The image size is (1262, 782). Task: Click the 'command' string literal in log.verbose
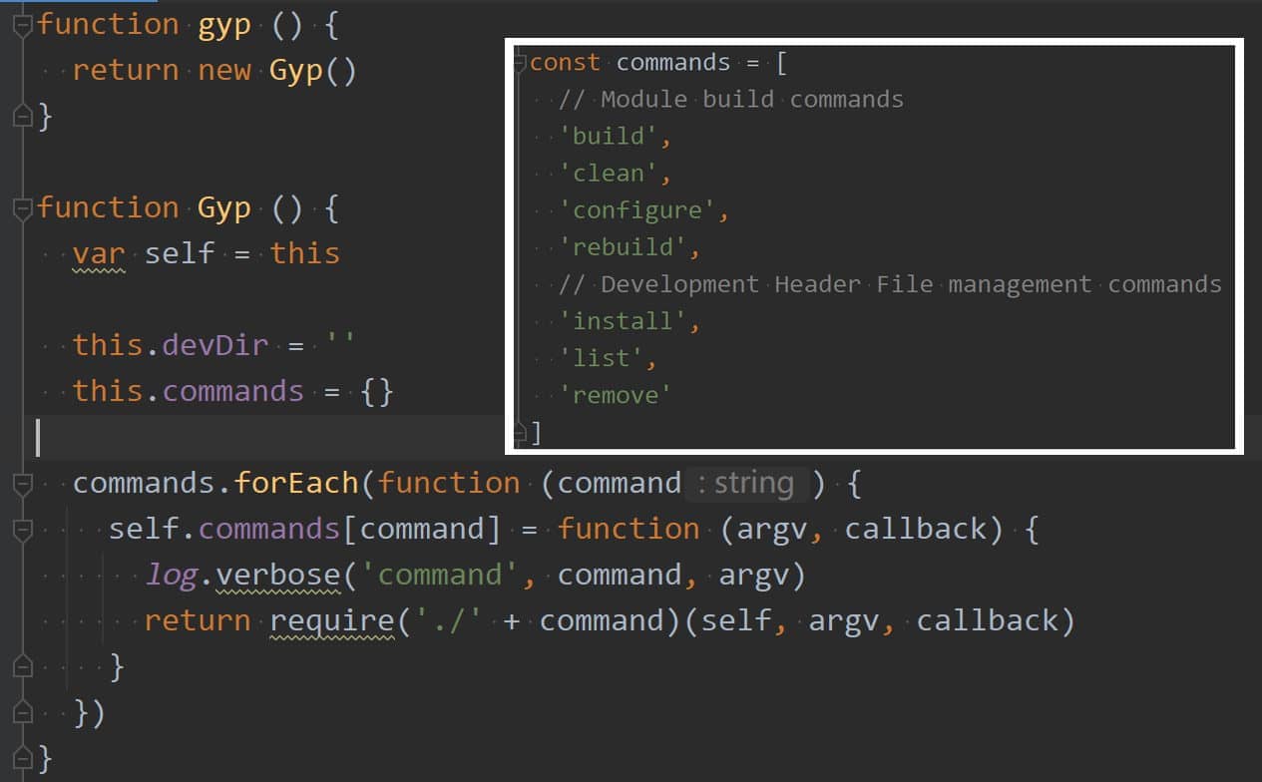click(440, 576)
